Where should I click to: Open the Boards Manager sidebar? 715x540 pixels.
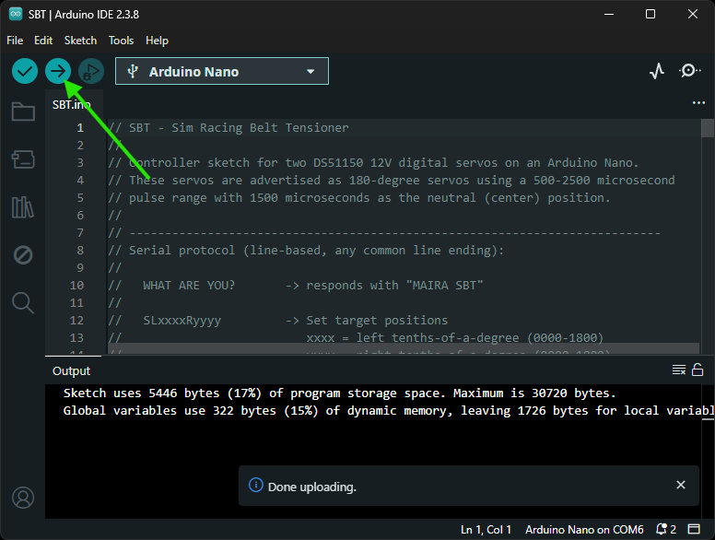click(23, 159)
